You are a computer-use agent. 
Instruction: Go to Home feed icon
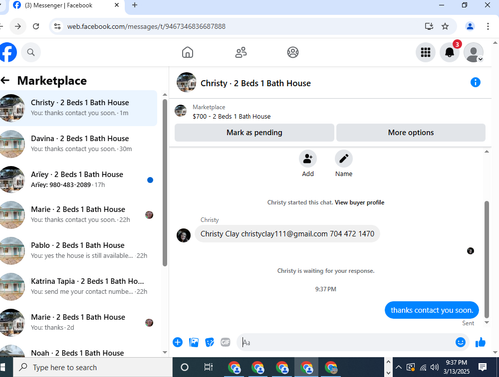tap(187, 52)
